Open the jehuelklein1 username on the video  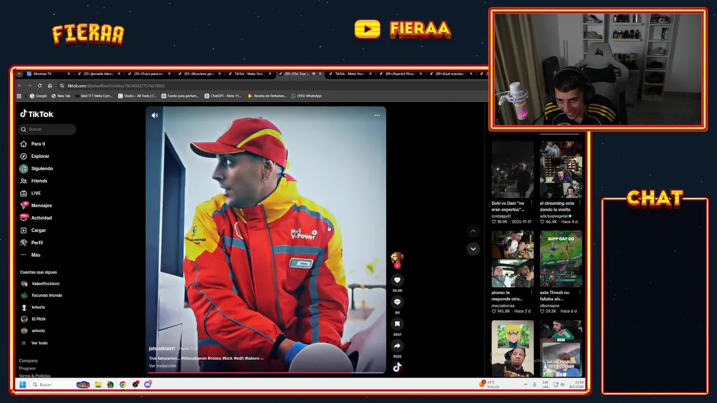162,349
